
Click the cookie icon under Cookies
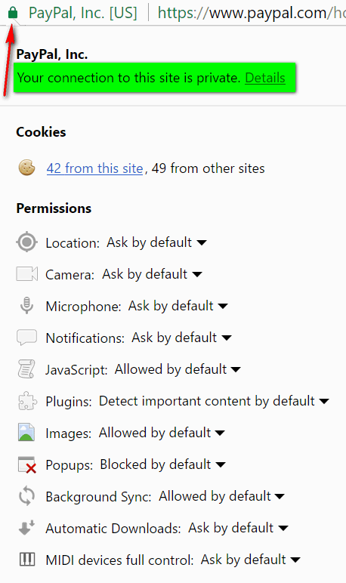tap(26, 168)
